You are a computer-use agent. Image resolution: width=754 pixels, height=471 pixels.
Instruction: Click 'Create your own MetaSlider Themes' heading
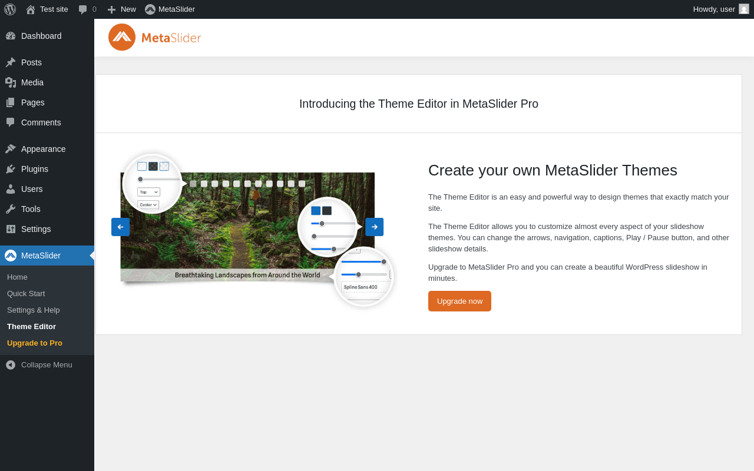(x=553, y=170)
